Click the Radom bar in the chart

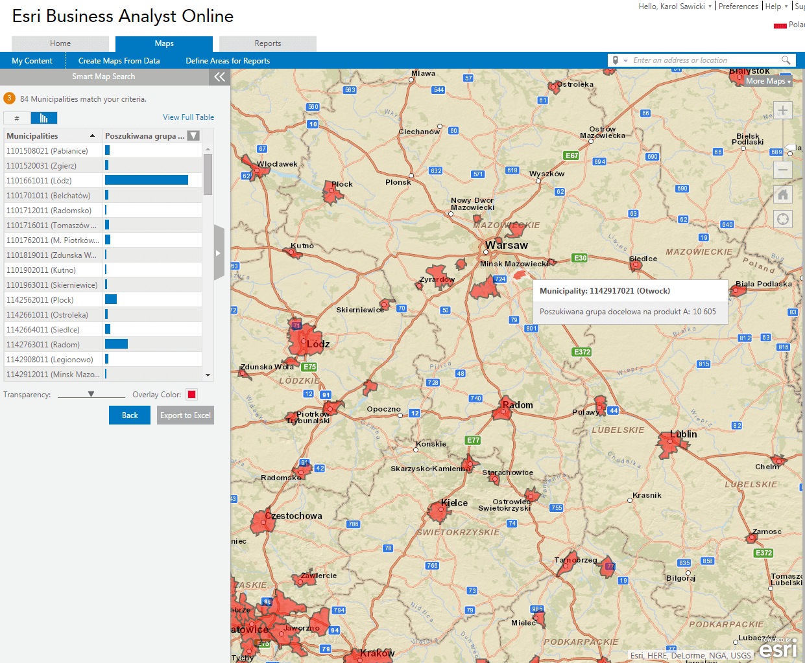pyautogui.click(x=116, y=344)
